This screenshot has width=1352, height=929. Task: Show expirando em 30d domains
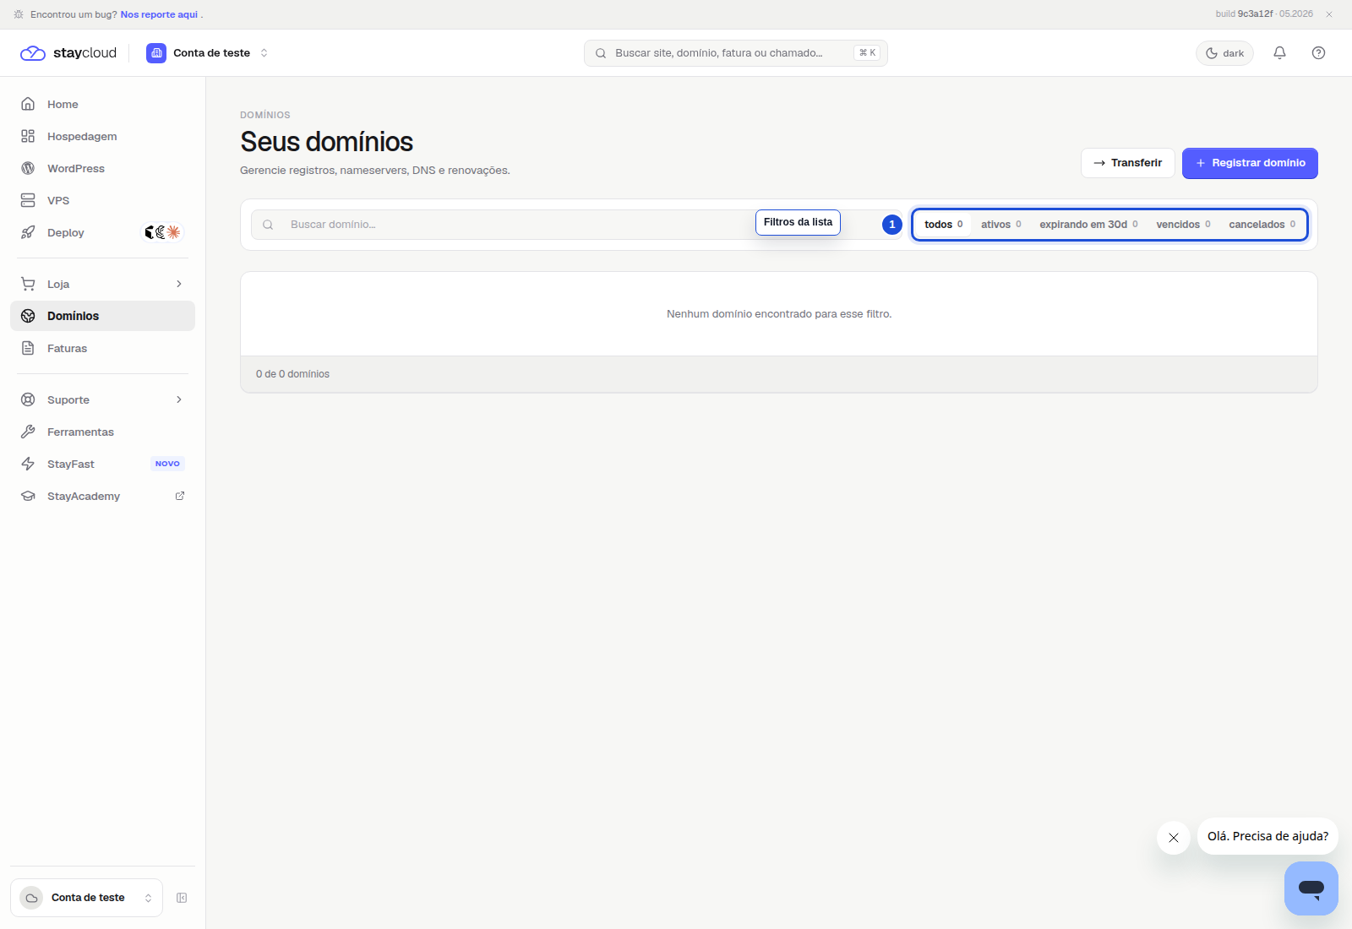(x=1088, y=225)
